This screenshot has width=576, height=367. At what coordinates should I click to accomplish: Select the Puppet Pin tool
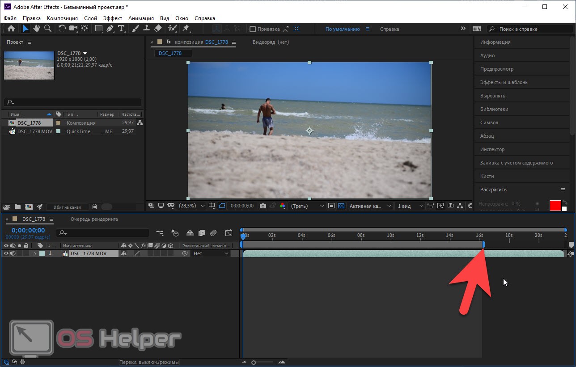186,29
